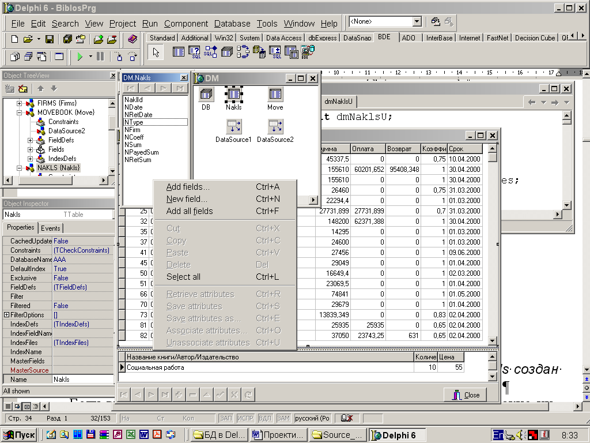Open the Проекти... Word taskbar button
This screenshot has width=590, height=443.
pos(278,435)
